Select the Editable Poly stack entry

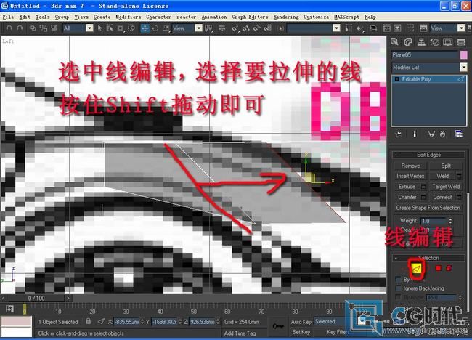pos(430,79)
